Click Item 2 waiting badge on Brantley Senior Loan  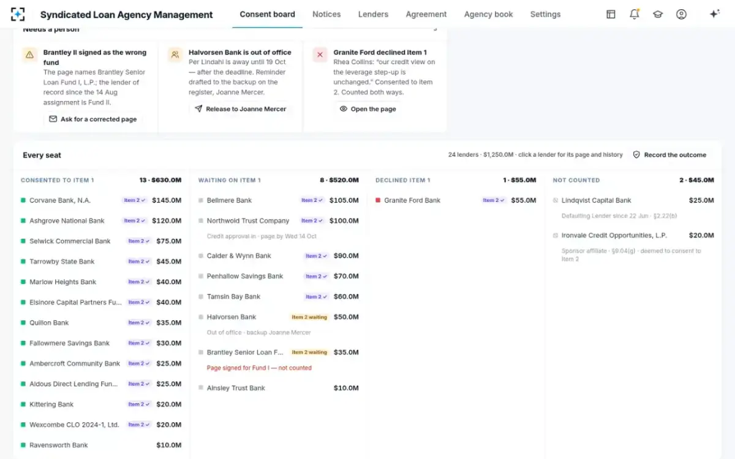(309, 353)
